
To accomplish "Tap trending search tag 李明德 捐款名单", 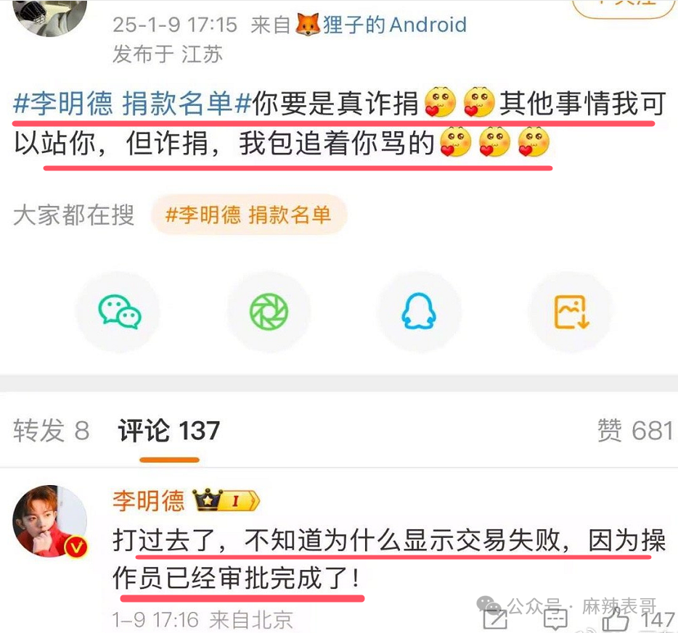I will (x=249, y=215).
